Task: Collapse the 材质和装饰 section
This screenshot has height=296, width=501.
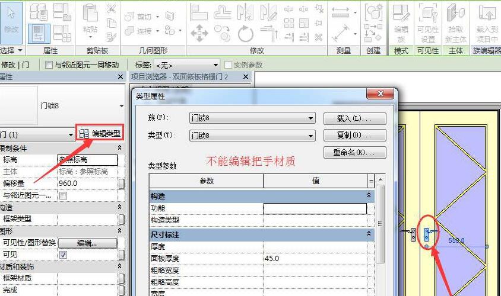Action: coord(119,266)
